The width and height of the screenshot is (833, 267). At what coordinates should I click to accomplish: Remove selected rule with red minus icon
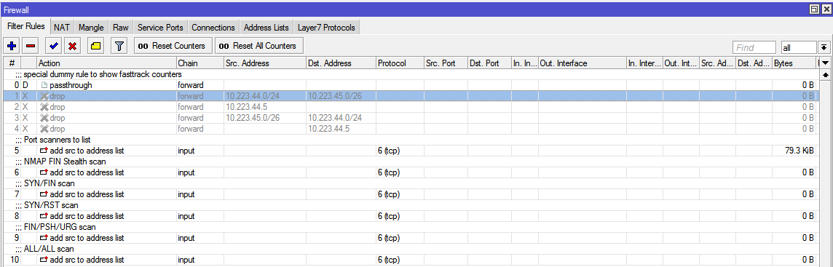tap(31, 46)
